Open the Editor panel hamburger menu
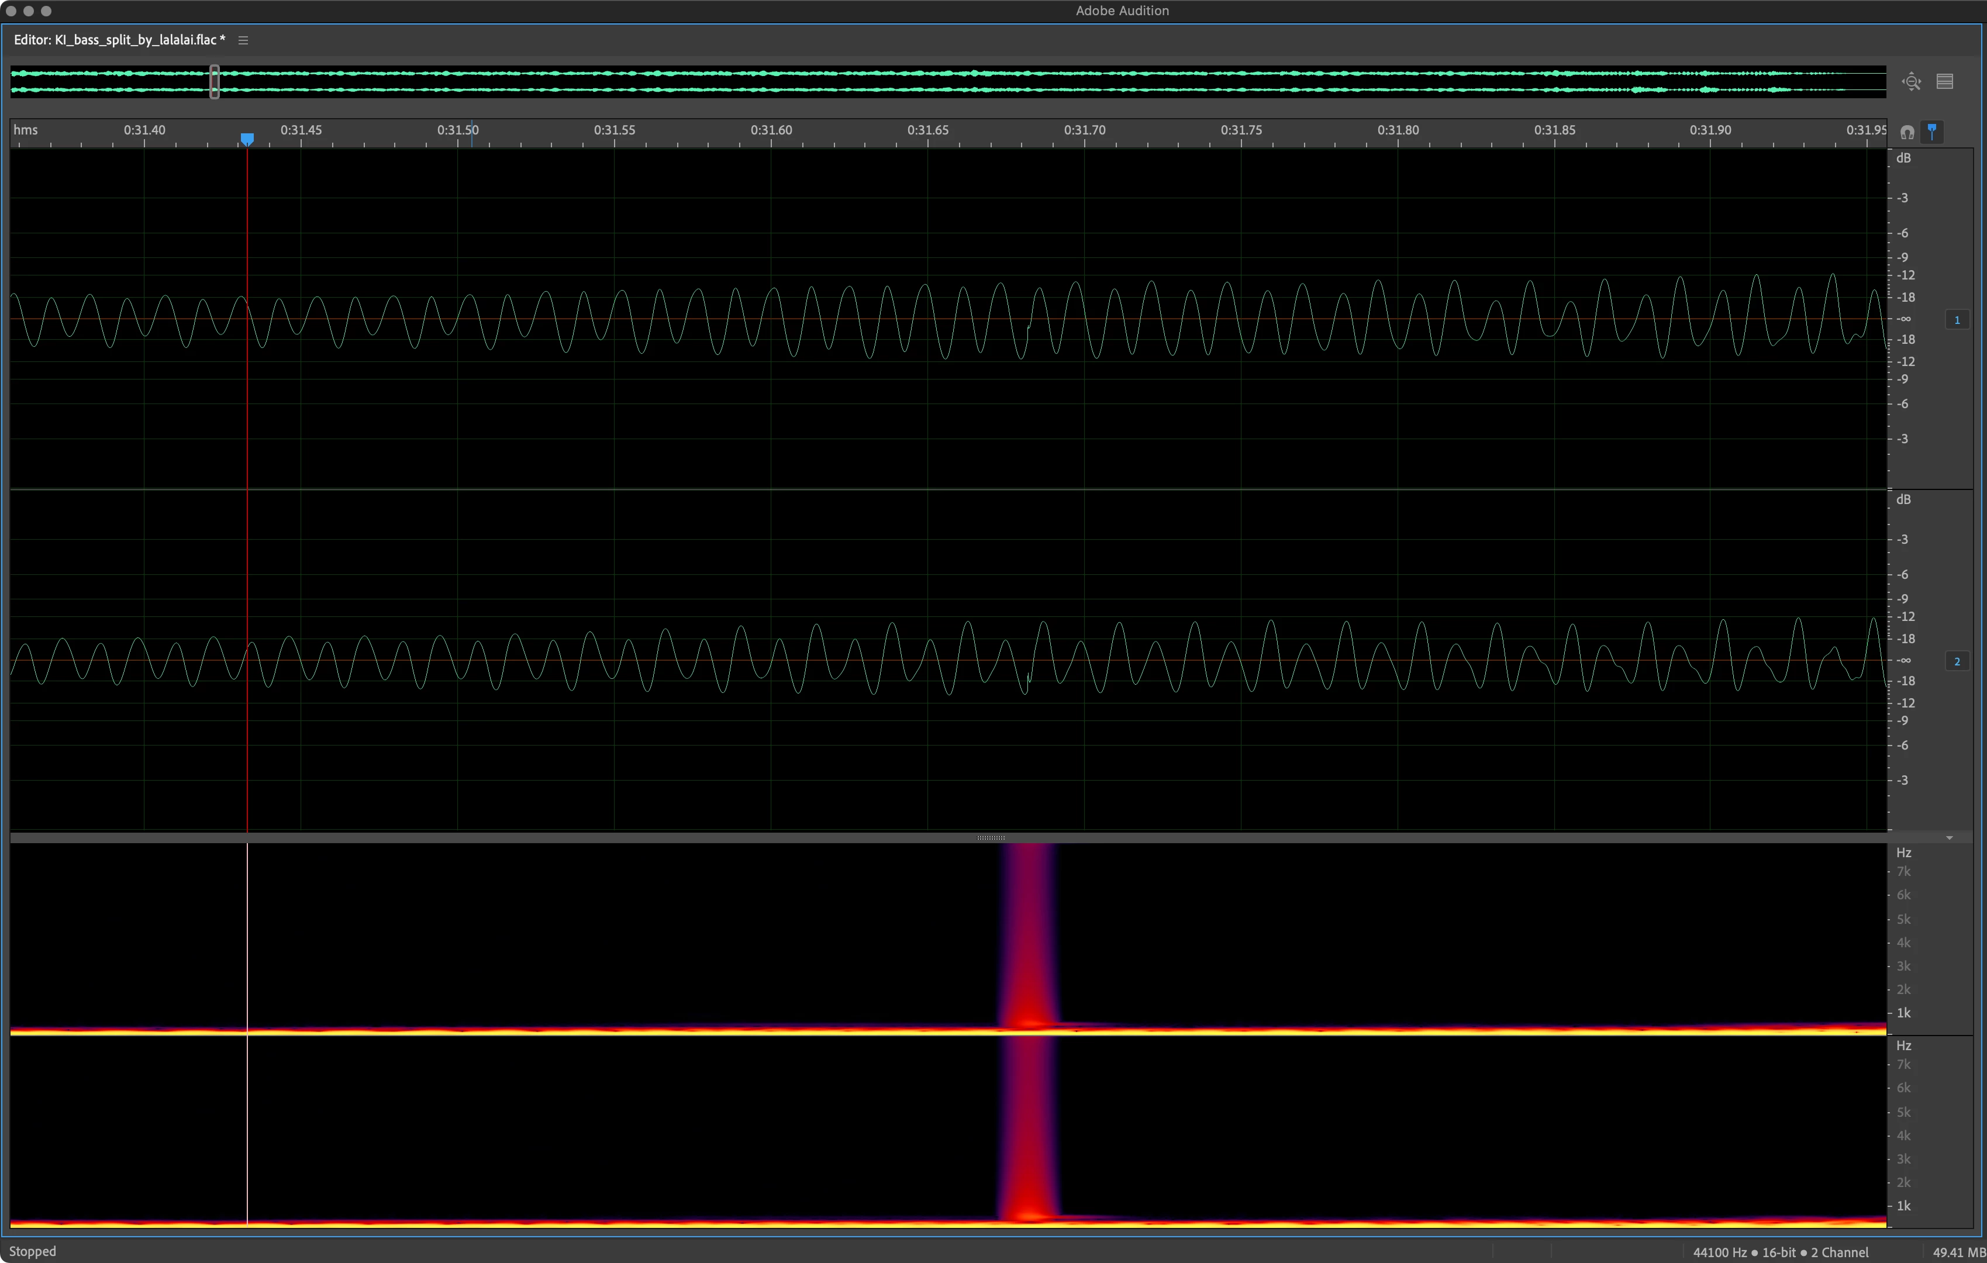Viewport: 1987px width, 1263px height. (x=243, y=40)
